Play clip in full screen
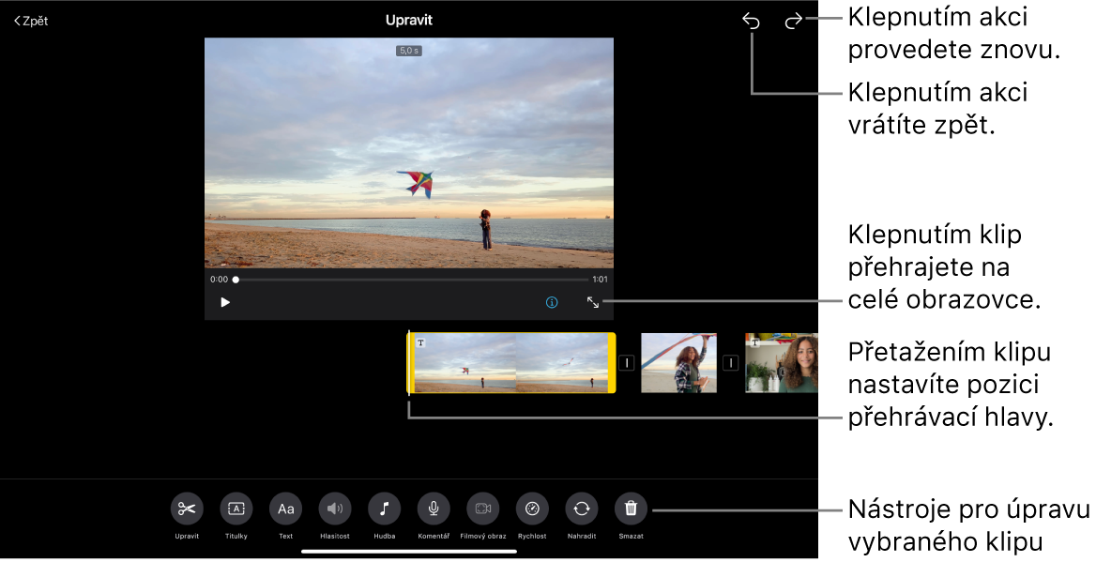Image resolution: width=1096 pixels, height=562 pixels. [x=593, y=303]
